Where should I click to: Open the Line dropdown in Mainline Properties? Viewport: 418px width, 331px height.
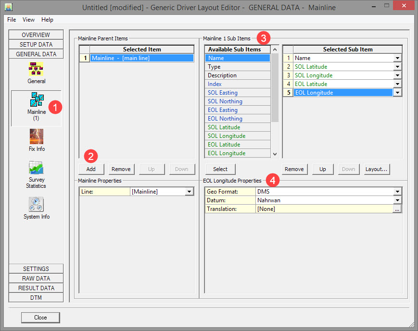pyautogui.click(x=189, y=192)
